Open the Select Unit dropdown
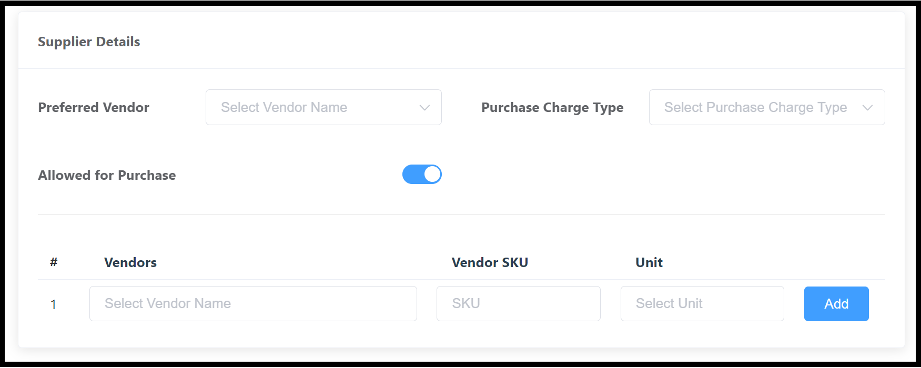The width and height of the screenshot is (921, 368). pos(702,303)
